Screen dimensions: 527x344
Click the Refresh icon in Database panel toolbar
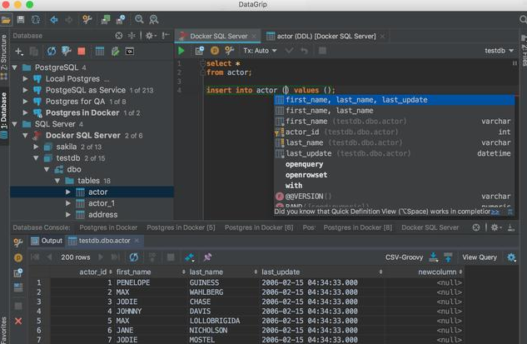(52, 52)
